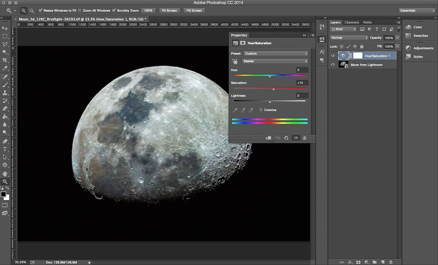Open the Kind layer filter dropdown

[x=343, y=29]
